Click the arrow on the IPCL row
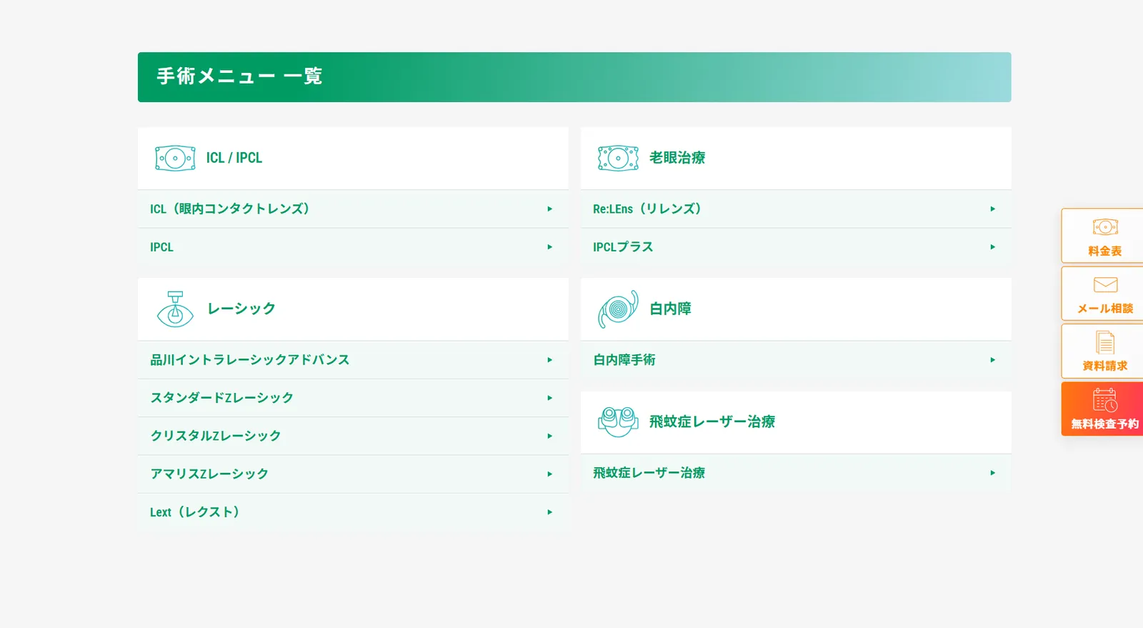1143x628 pixels. [x=550, y=247]
